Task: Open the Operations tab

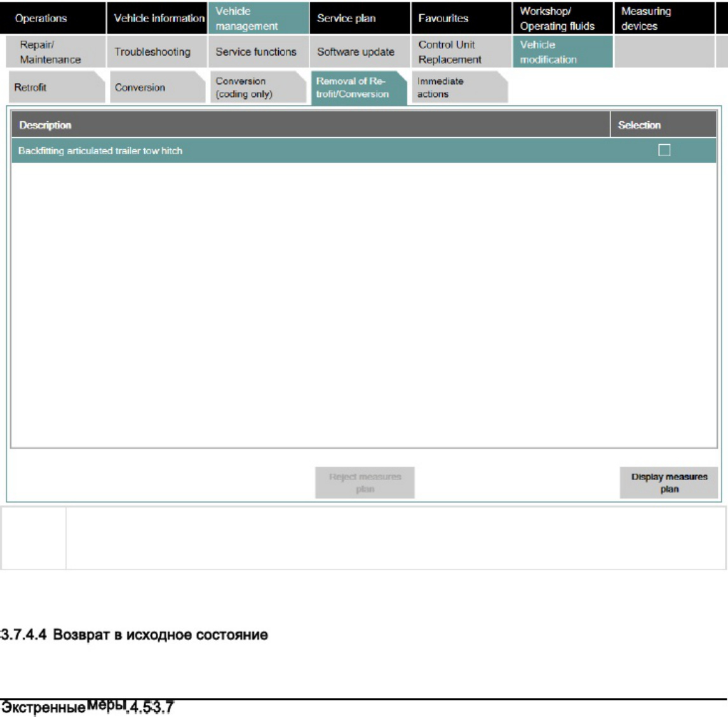Action: click(x=53, y=18)
